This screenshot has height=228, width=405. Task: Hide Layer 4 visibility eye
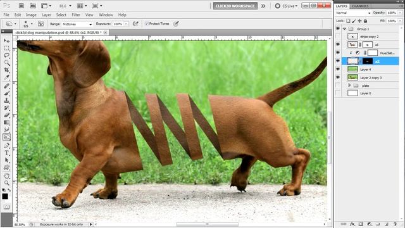[x=338, y=69]
